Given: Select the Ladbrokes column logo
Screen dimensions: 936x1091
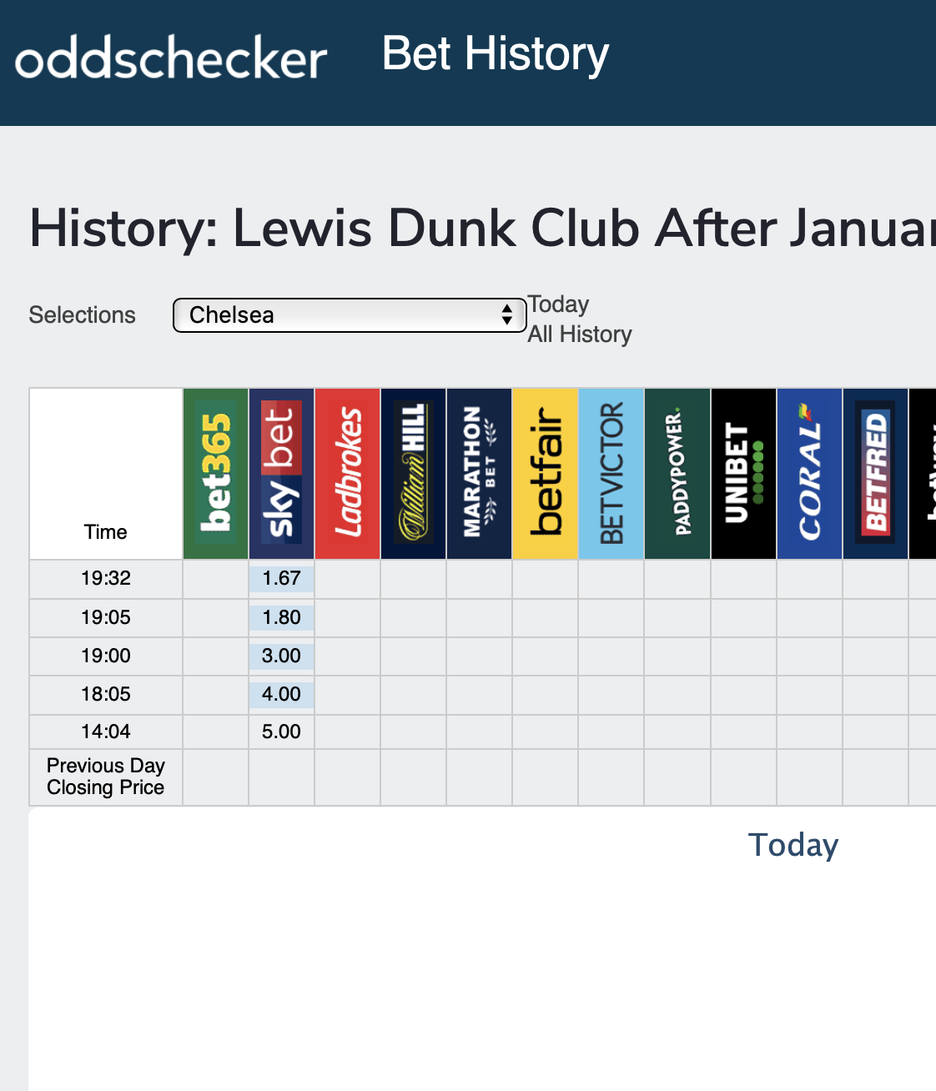Looking at the screenshot, I should [348, 473].
